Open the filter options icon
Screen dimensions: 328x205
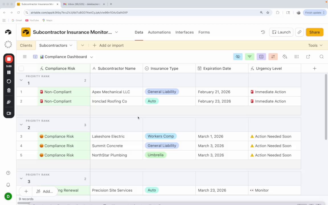click(249, 57)
